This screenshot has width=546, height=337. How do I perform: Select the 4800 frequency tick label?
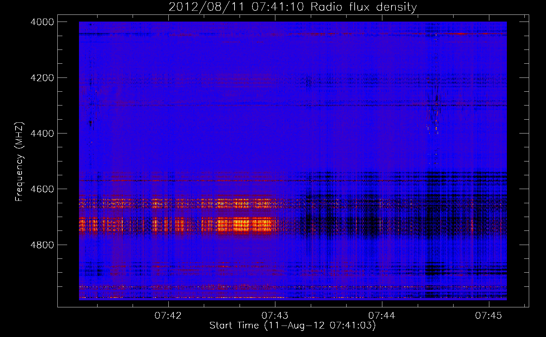42,245
